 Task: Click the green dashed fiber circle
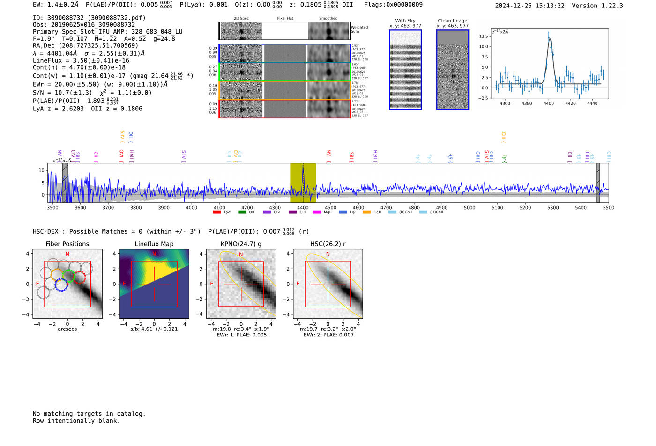68,276
